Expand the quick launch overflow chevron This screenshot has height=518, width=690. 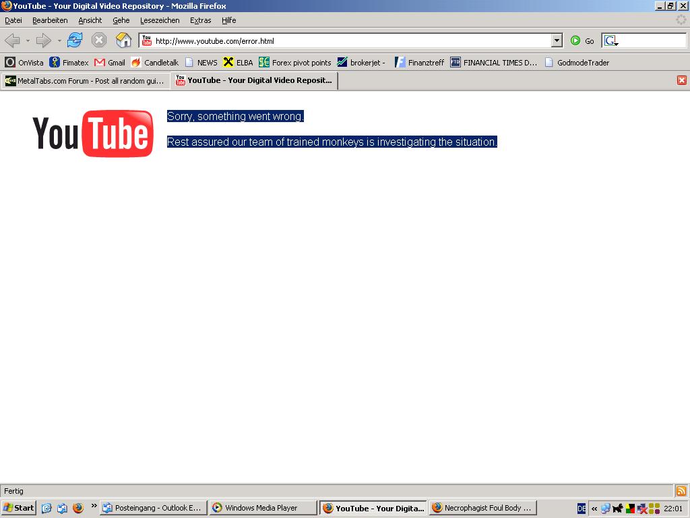tap(94, 505)
